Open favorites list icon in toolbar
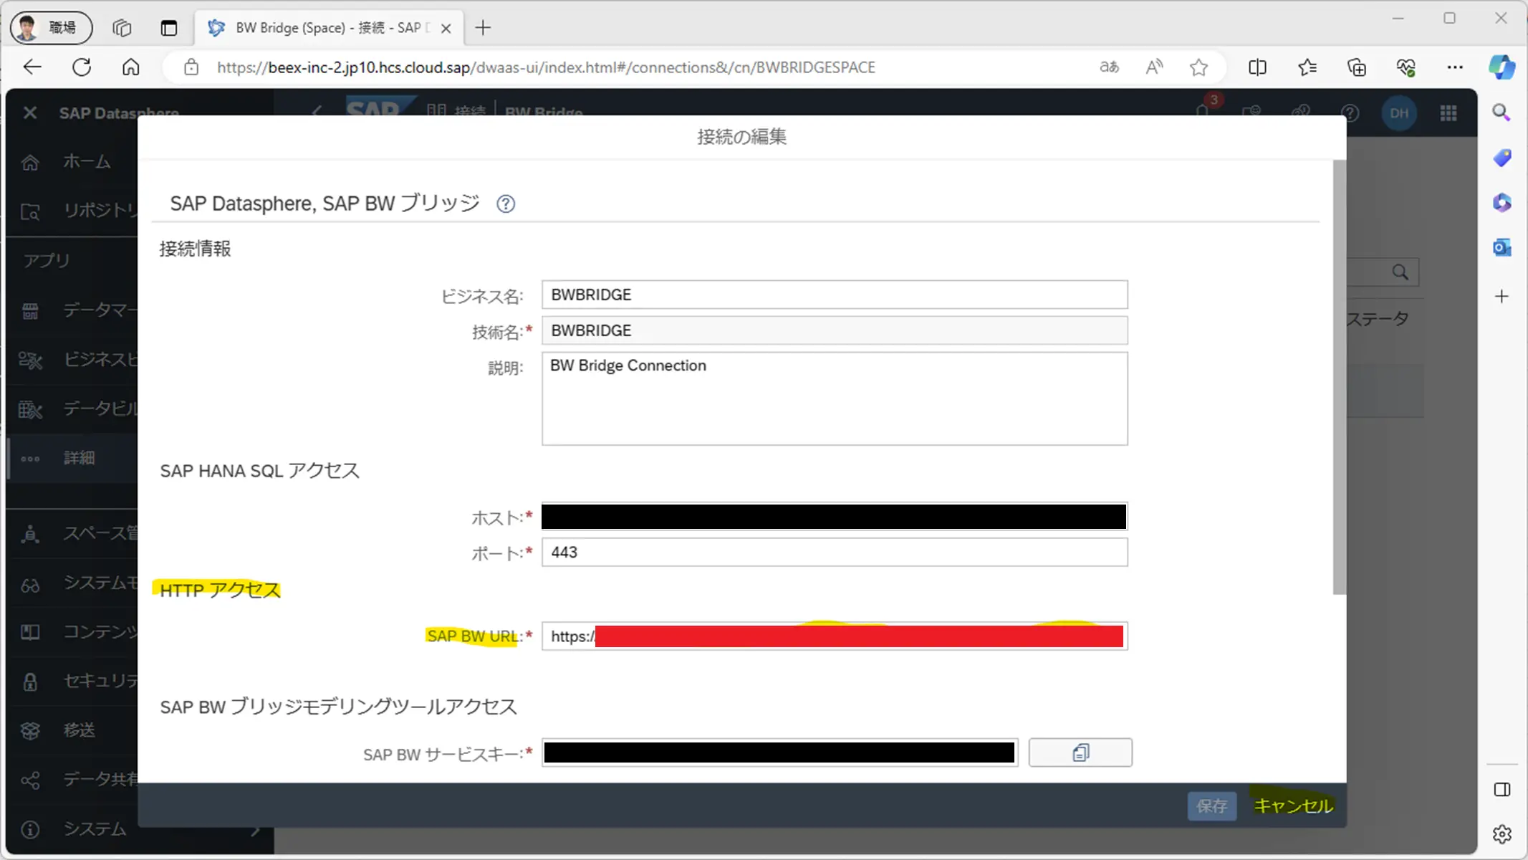Screen dimensions: 1528x860 (1307, 67)
